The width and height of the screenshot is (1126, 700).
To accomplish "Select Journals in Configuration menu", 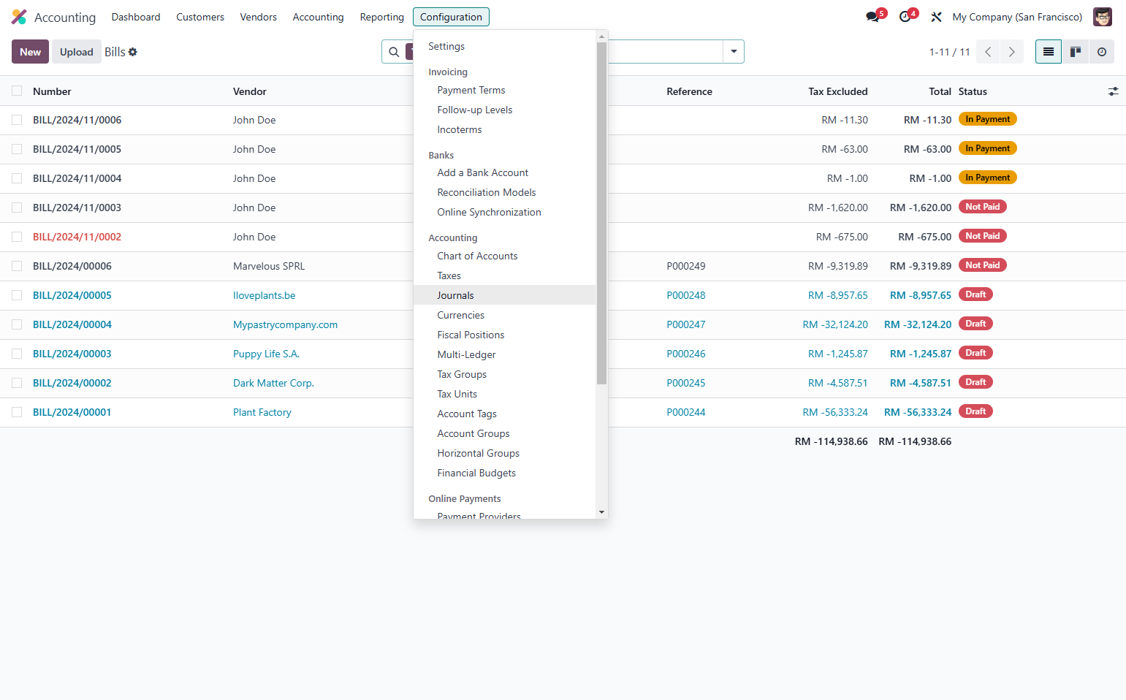I will coord(505,295).
